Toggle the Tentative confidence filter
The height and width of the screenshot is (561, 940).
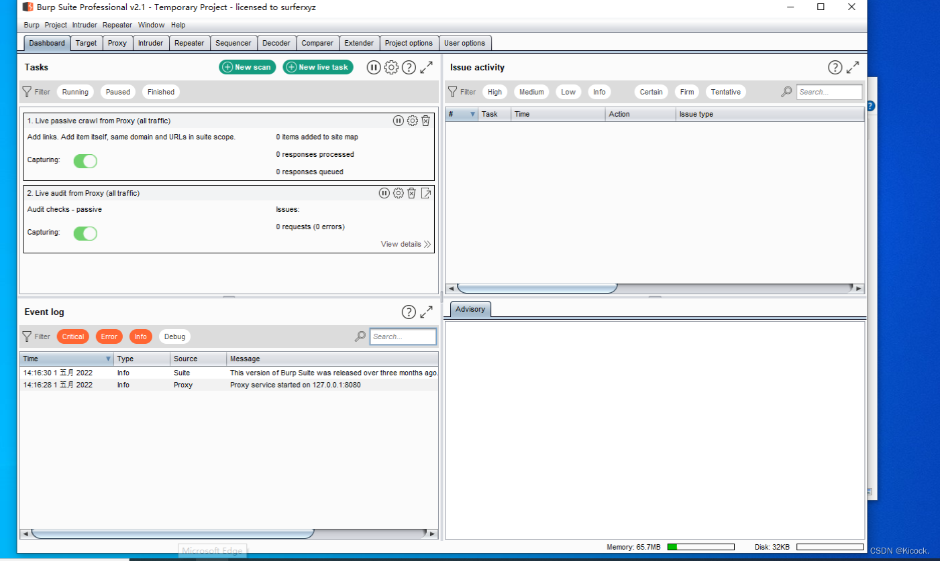point(726,92)
